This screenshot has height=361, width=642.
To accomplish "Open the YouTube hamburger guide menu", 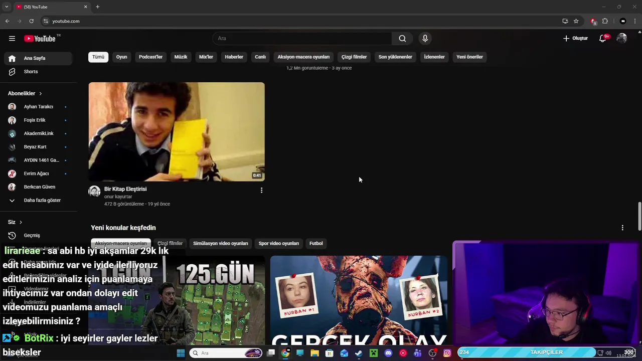I will click(12, 39).
